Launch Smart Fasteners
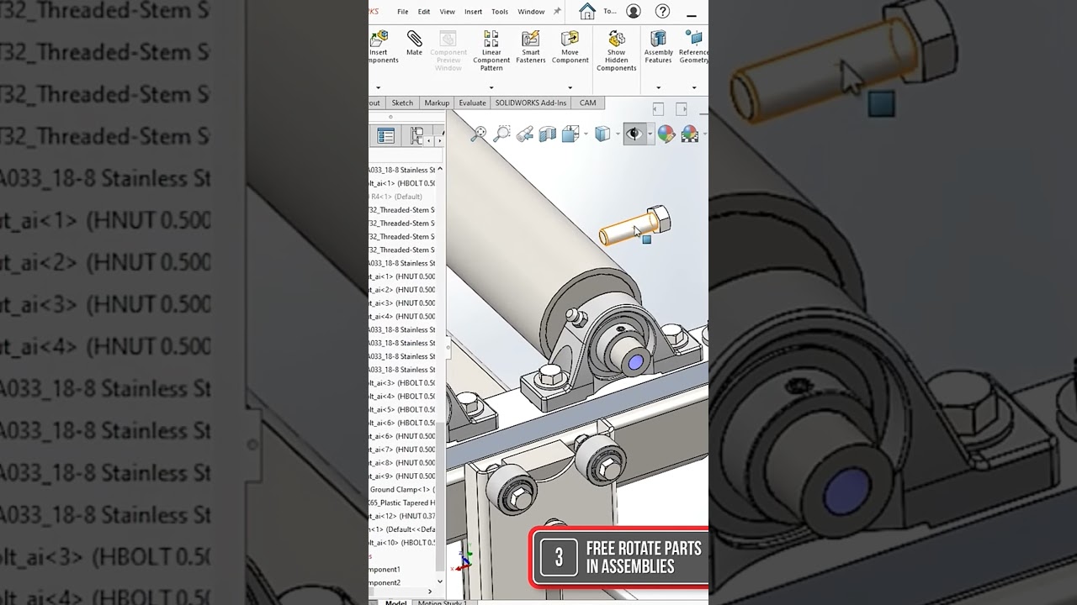Viewport: 1077px width, 605px height. [531, 47]
